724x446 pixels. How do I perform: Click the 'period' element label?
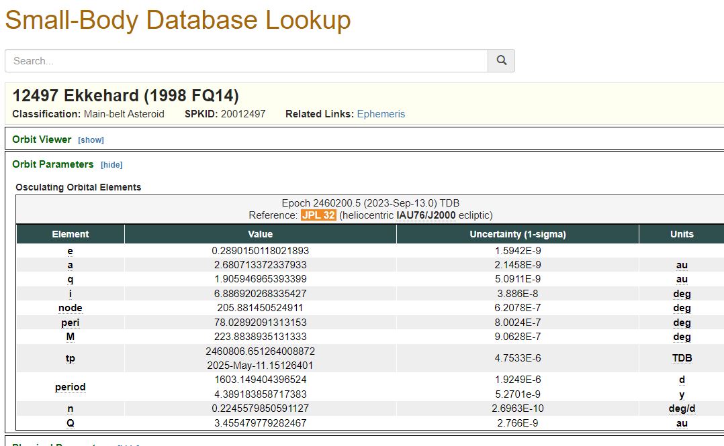(x=71, y=387)
